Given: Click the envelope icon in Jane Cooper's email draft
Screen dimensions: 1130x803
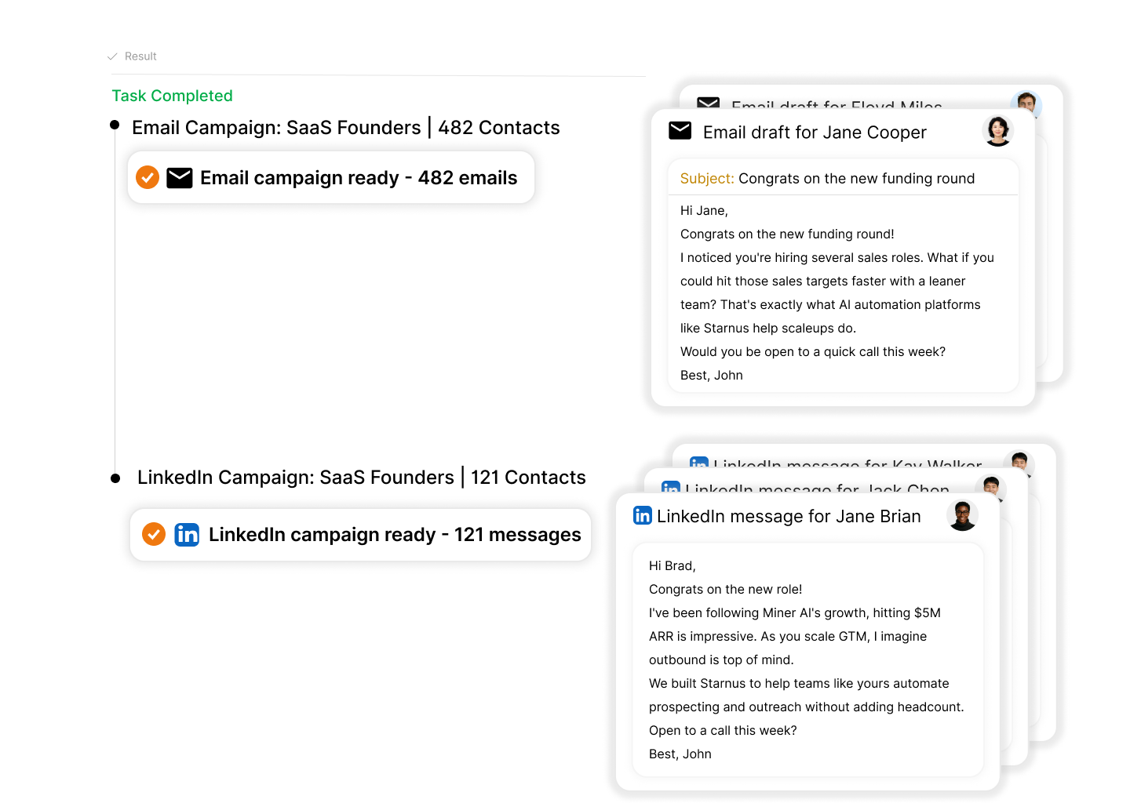Looking at the screenshot, I should pyautogui.click(x=680, y=131).
